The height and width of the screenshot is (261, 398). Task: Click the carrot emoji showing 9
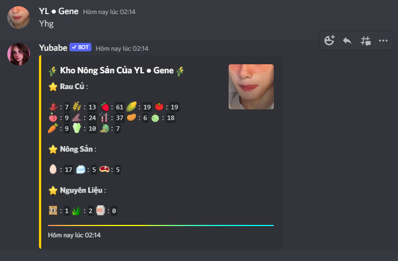click(53, 128)
